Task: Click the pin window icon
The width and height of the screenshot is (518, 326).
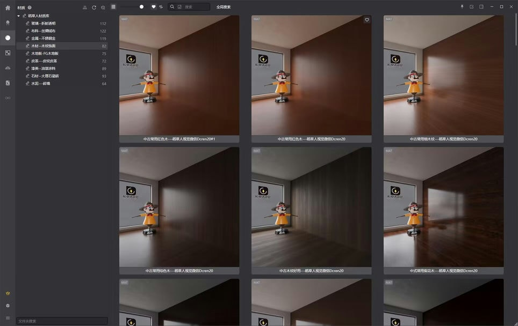Action: click(462, 7)
